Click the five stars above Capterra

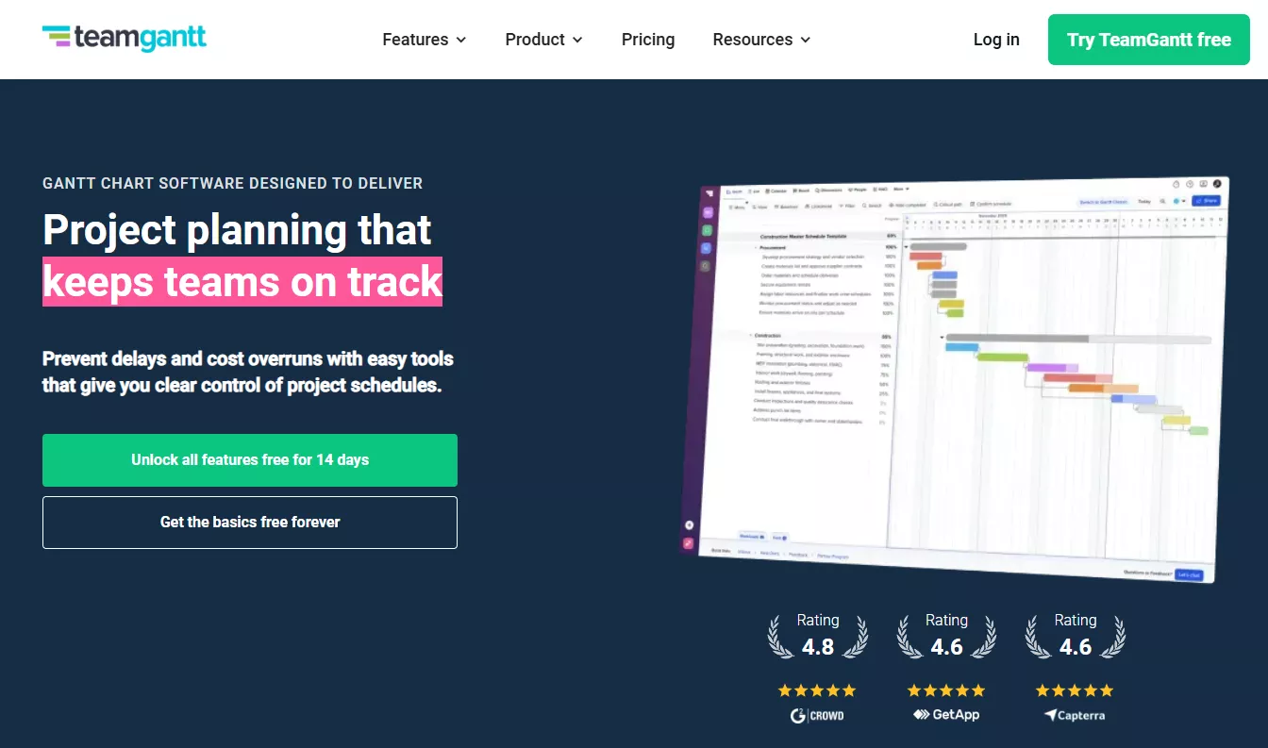[x=1075, y=690]
